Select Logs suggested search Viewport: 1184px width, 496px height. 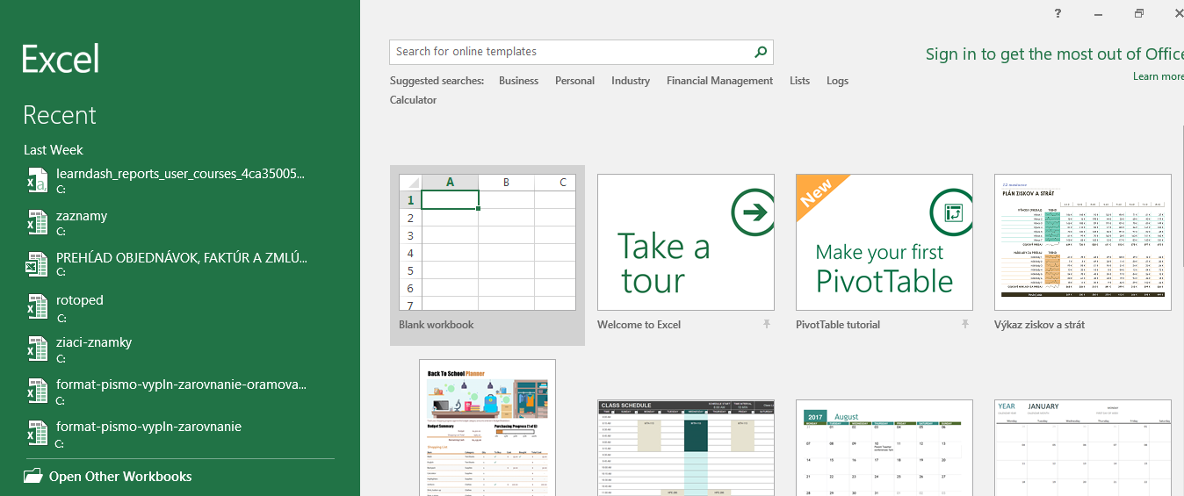point(837,81)
